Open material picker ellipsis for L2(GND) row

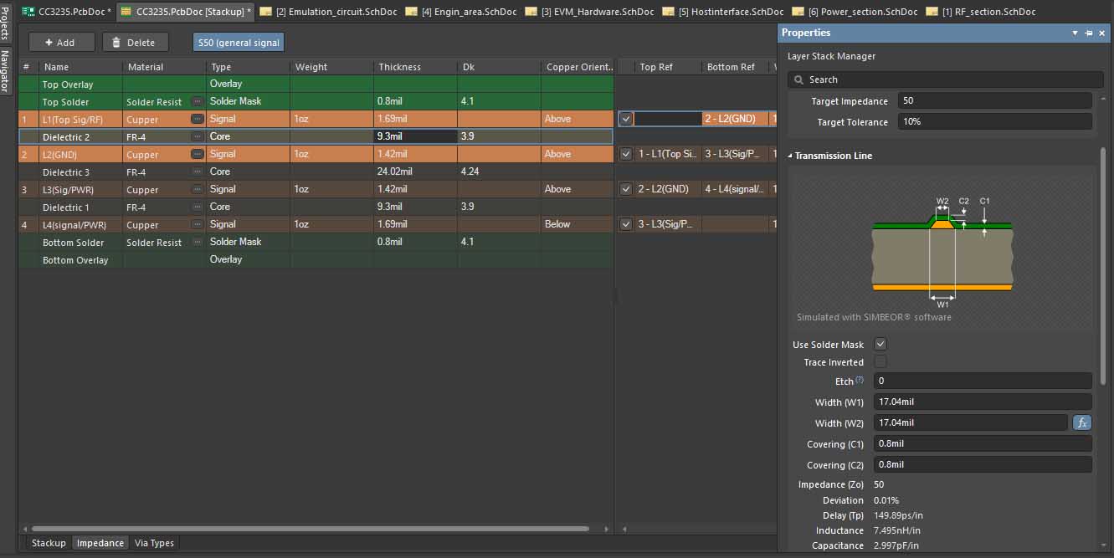click(198, 154)
